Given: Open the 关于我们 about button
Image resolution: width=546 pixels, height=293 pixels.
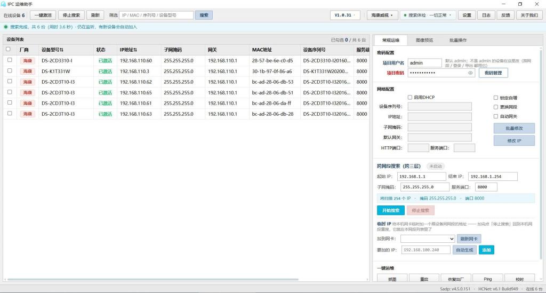Looking at the screenshot, I should [x=529, y=15].
